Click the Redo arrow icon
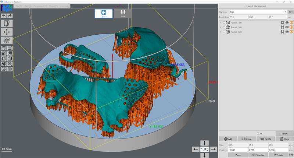Viewport: 294px width, 158px height. point(10,15)
